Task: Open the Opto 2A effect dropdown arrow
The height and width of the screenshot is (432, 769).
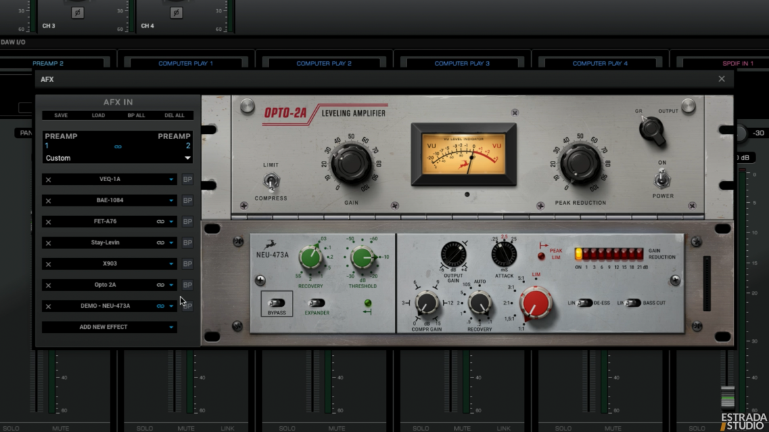Action: [x=171, y=285]
